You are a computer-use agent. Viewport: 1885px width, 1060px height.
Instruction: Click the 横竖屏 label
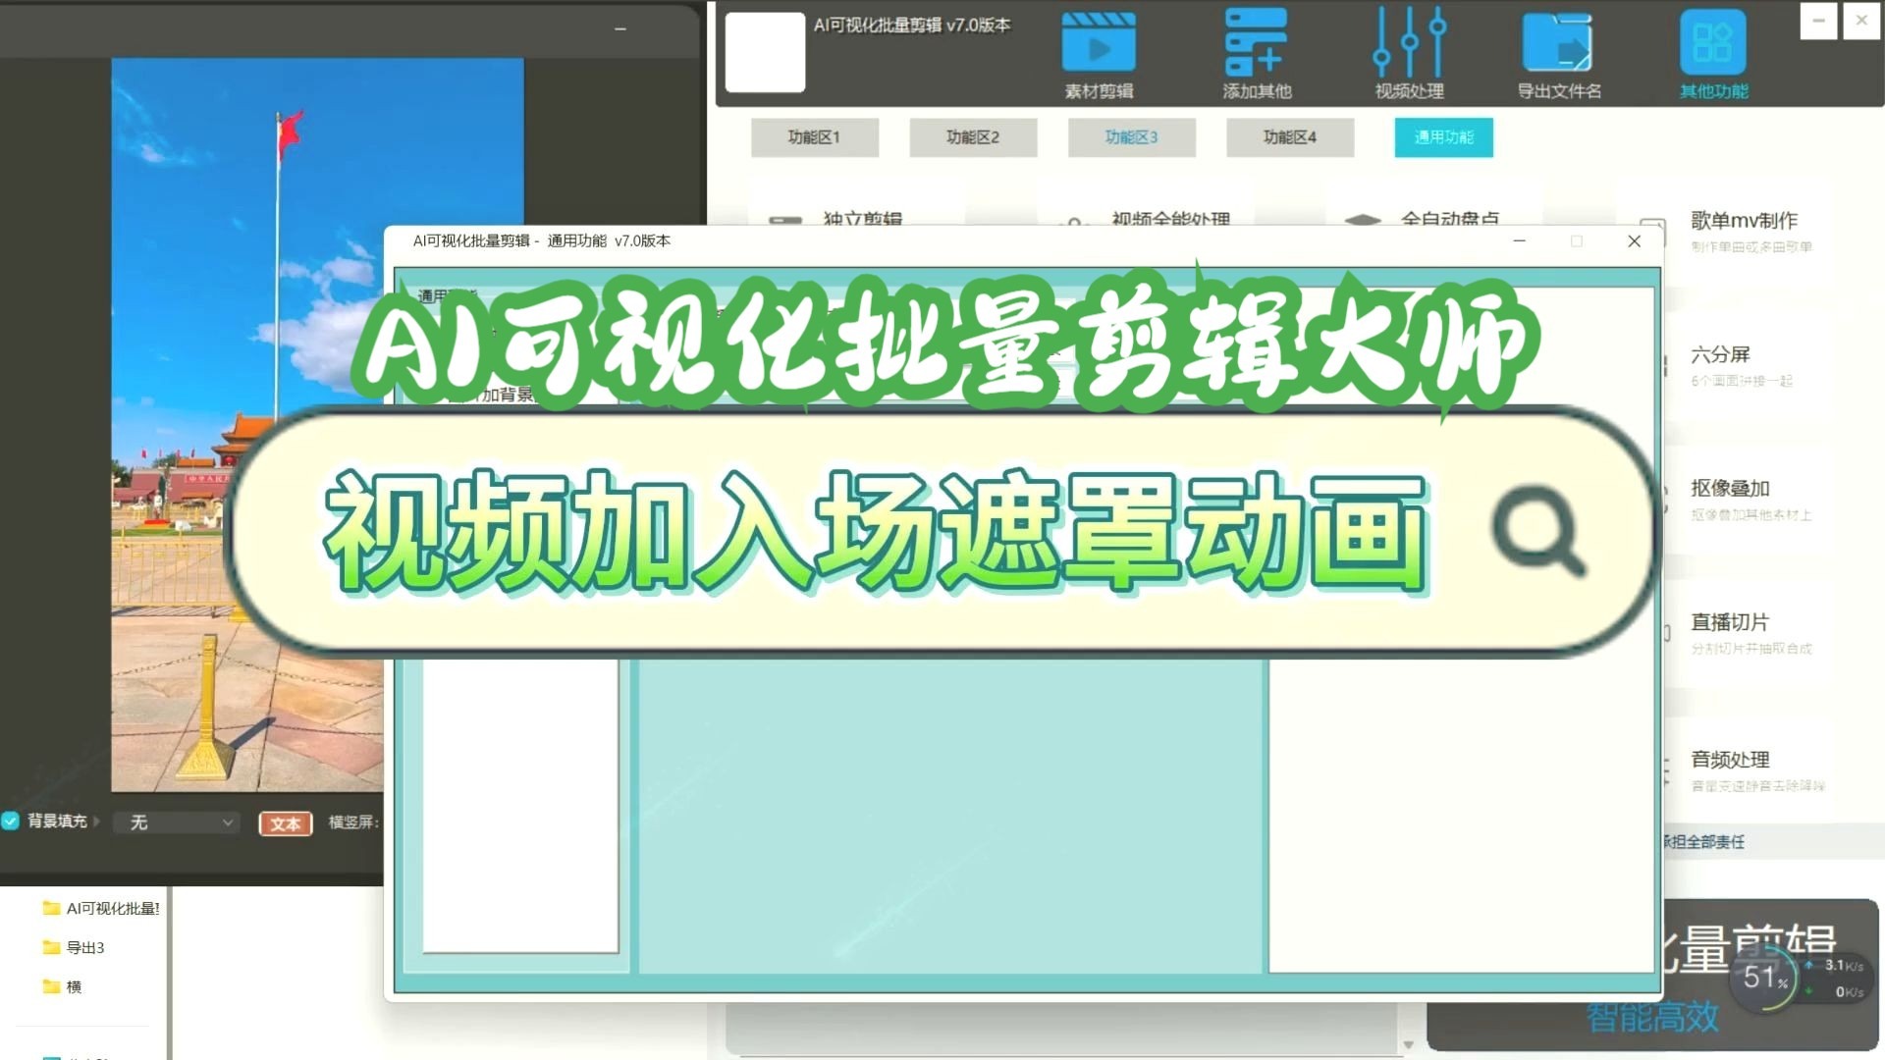[353, 822]
